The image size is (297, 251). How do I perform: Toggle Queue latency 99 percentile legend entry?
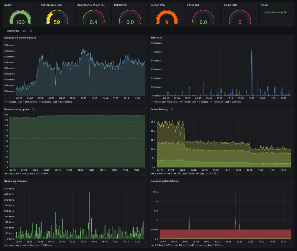tap(156, 174)
